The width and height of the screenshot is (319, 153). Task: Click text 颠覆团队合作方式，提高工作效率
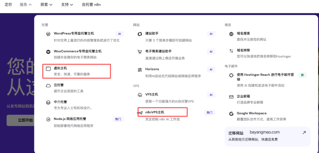pyautogui.click(x=261, y=119)
